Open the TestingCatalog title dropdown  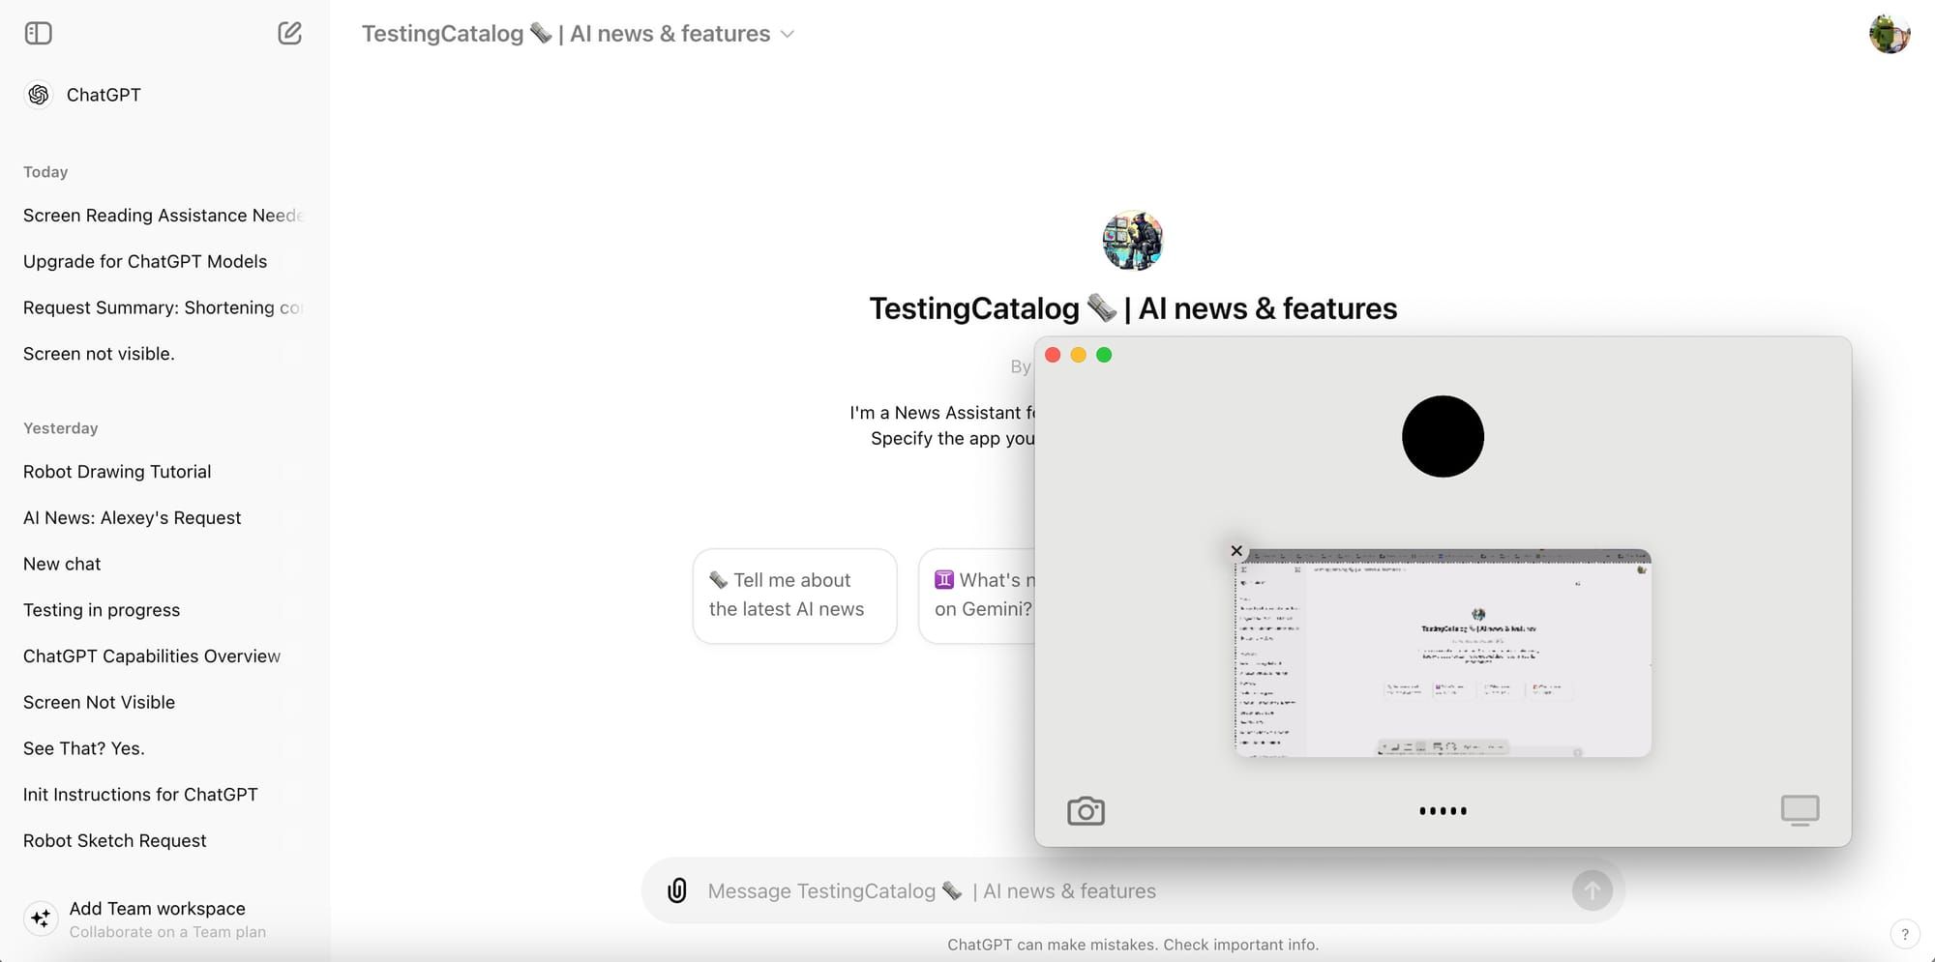click(x=788, y=33)
